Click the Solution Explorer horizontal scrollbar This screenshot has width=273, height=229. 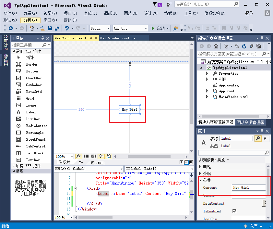(x=230, y=116)
